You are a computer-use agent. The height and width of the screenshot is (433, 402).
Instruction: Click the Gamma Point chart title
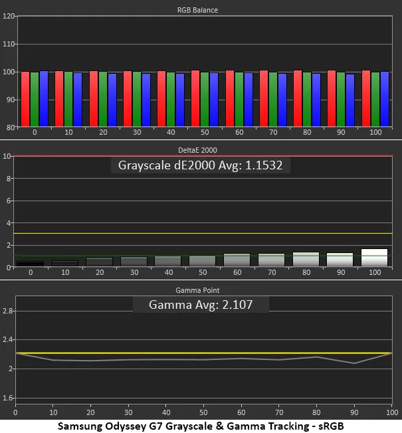(201, 290)
